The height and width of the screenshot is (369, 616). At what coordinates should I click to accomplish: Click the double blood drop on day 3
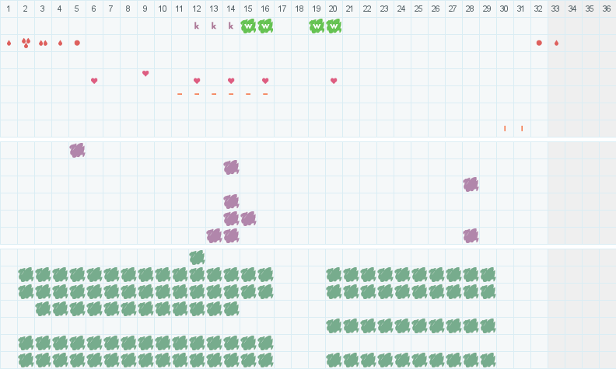coord(43,43)
